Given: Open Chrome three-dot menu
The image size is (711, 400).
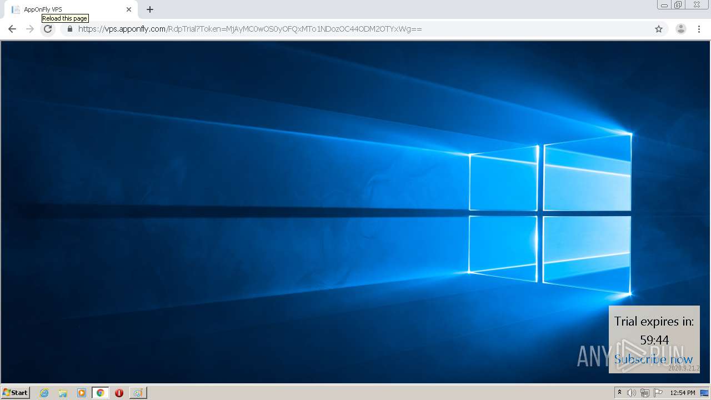Looking at the screenshot, I should [699, 29].
